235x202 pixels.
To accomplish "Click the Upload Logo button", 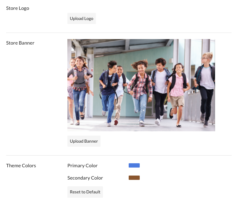I will point(81,18).
